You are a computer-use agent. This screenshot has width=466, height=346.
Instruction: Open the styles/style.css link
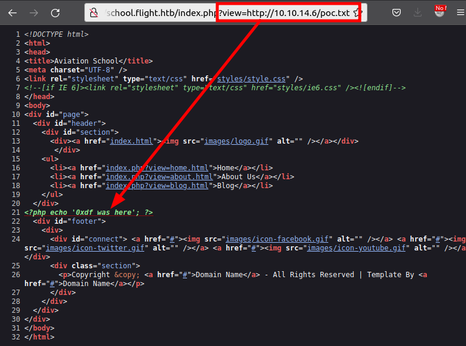[x=252, y=78]
